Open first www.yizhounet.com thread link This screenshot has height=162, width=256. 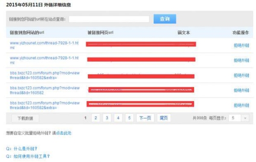(x=44, y=45)
